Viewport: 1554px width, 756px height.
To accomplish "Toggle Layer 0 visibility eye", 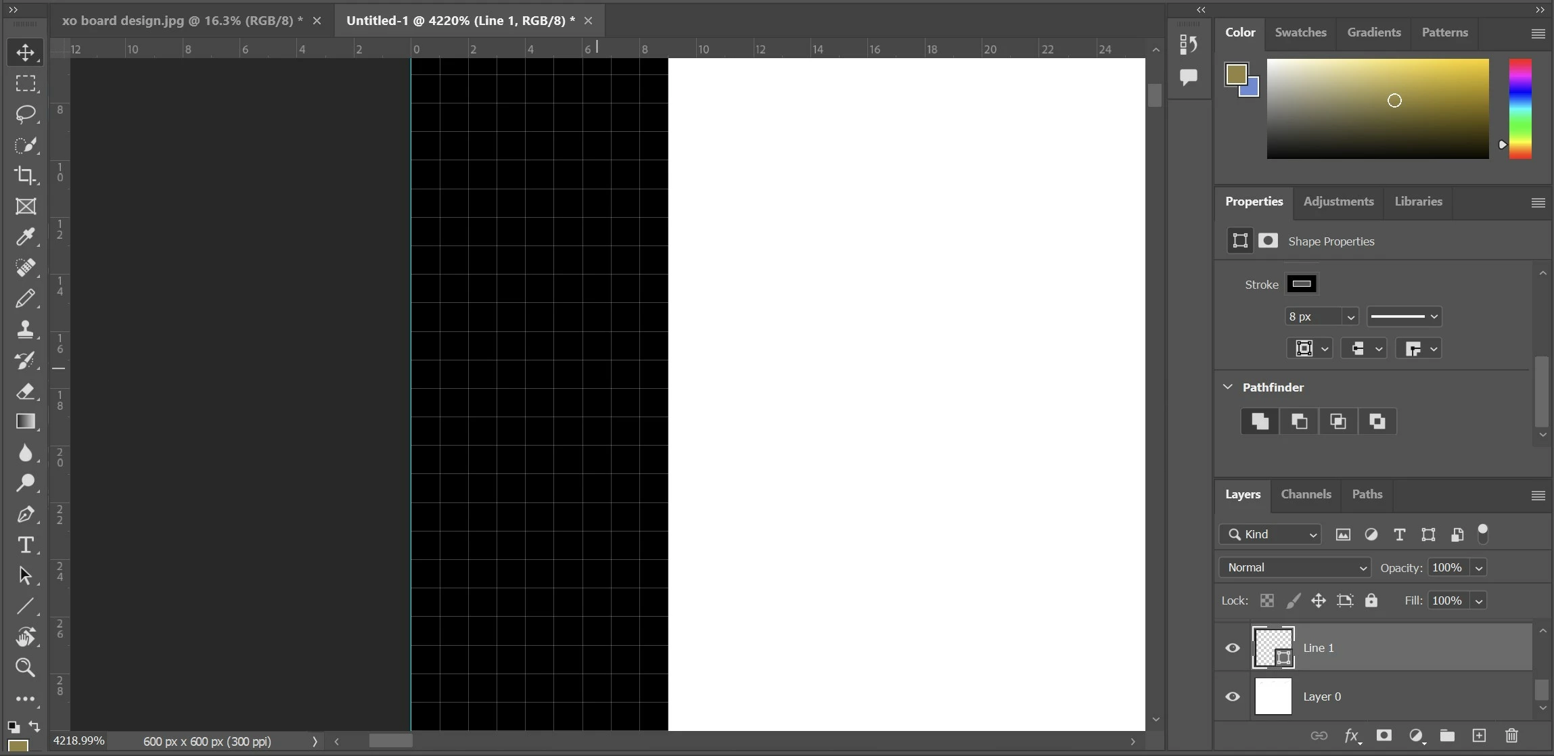I will tap(1233, 696).
